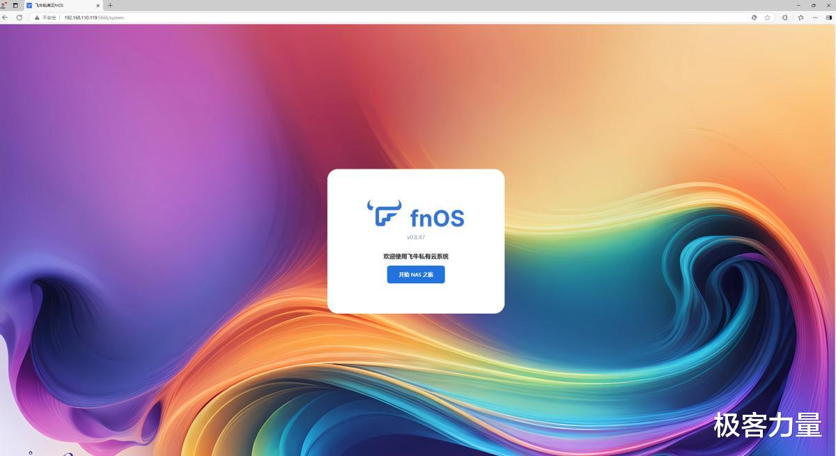Restore down the browser window
The width and height of the screenshot is (836, 456).
coord(813,5)
